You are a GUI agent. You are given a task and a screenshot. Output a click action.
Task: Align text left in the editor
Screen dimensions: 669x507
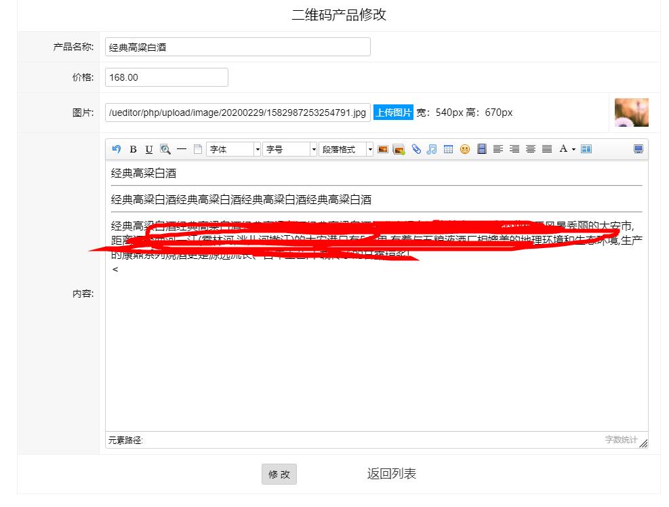(498, 149)
